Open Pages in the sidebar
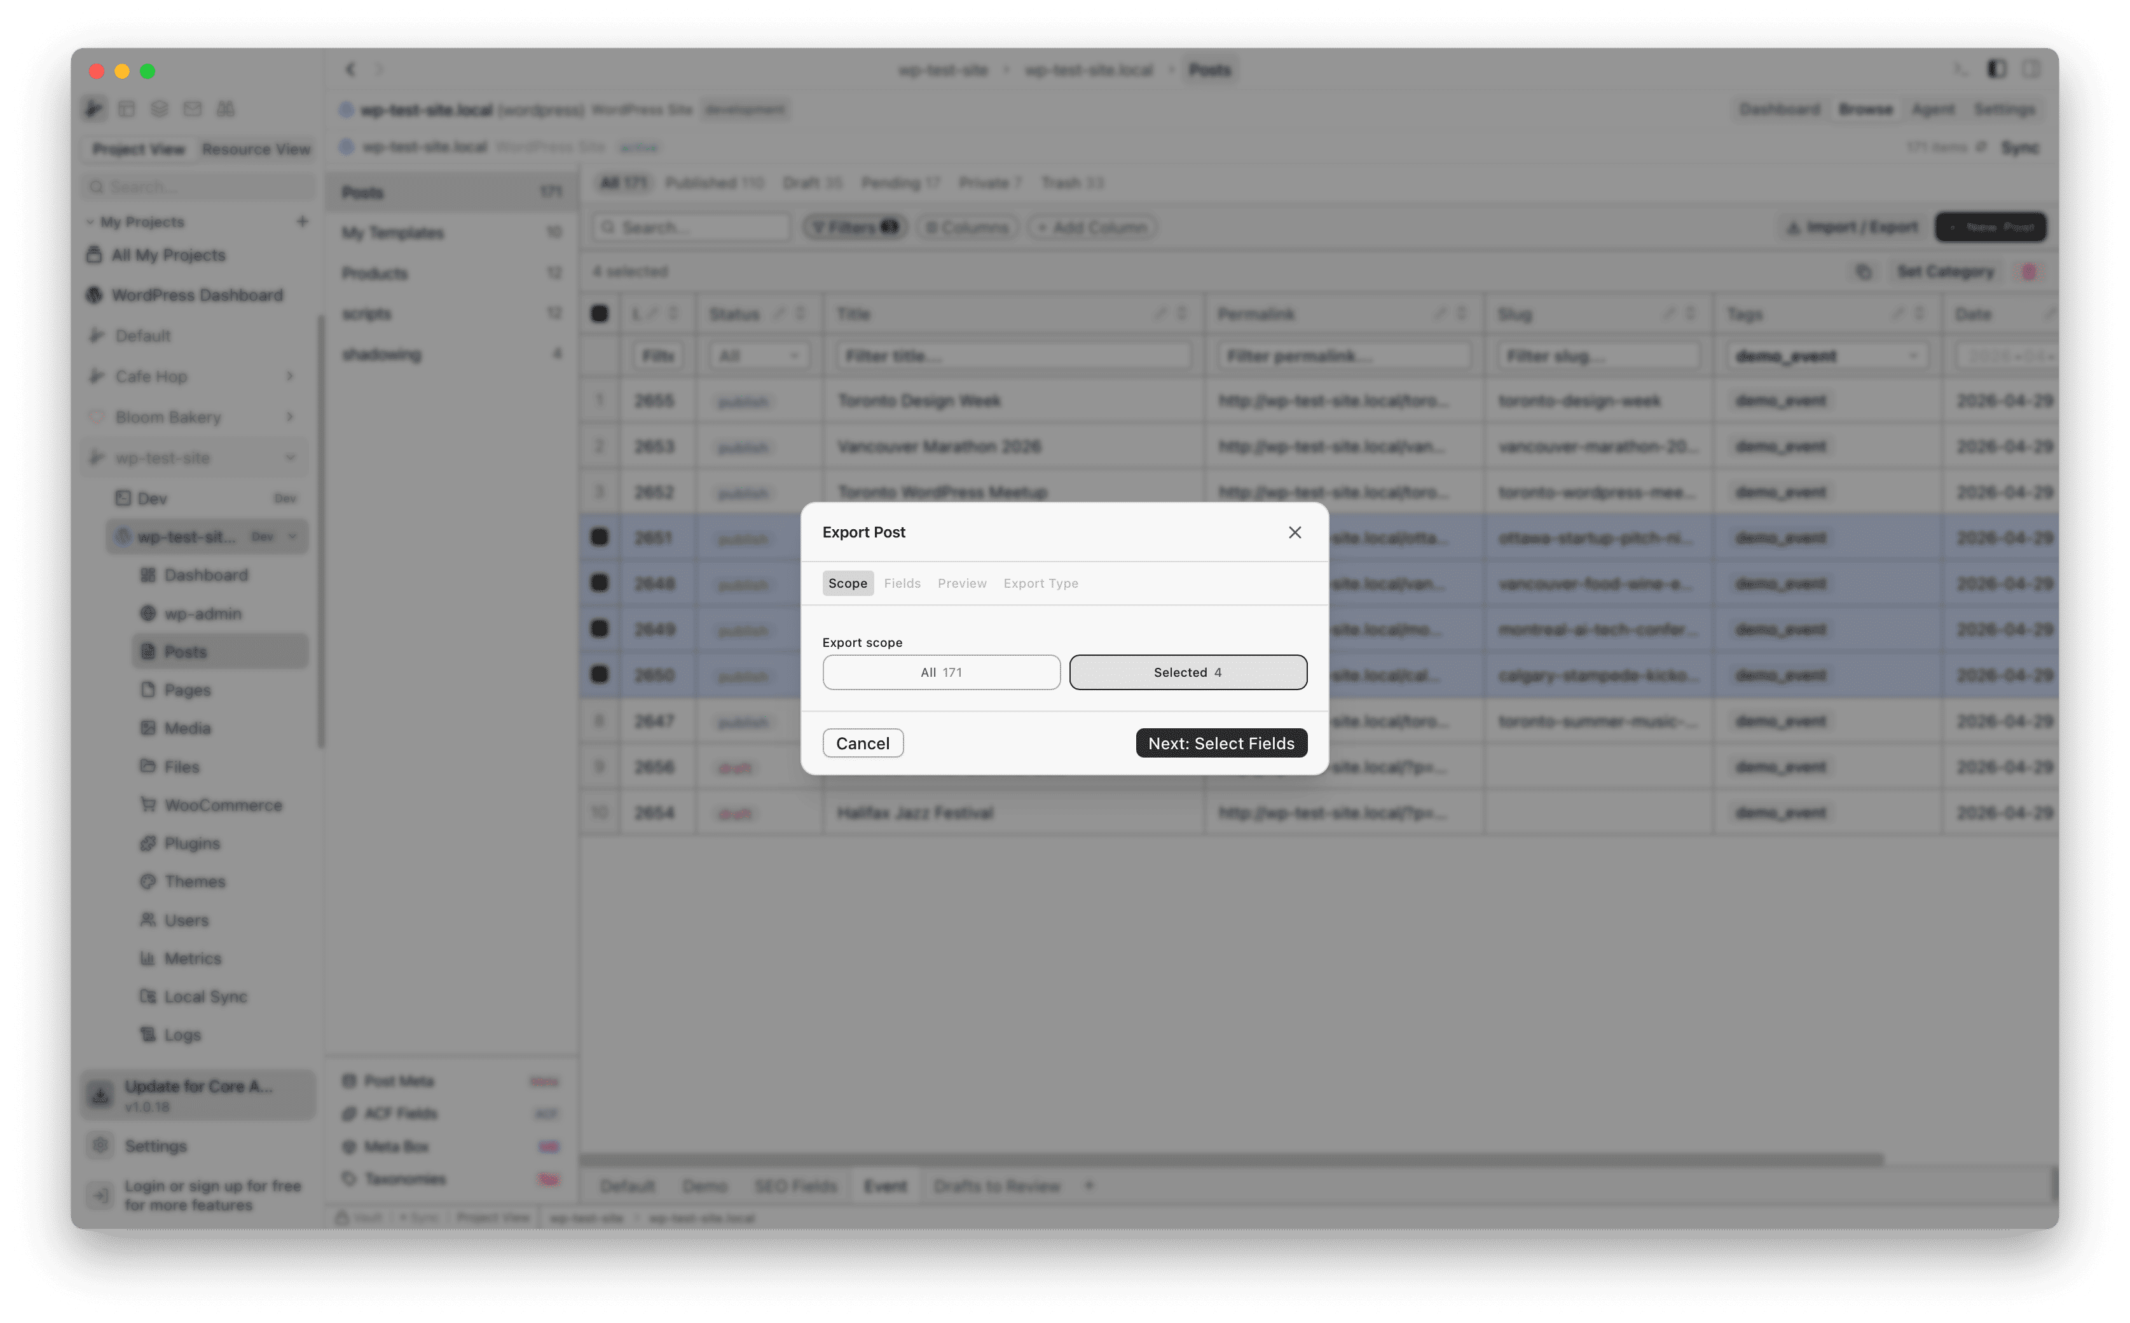2130x1323 pixels. tap(187, 689)
